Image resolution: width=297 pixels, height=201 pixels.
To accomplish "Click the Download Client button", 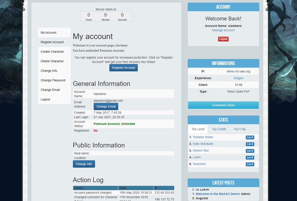I will pyautogui.click(x=223, y=105).
